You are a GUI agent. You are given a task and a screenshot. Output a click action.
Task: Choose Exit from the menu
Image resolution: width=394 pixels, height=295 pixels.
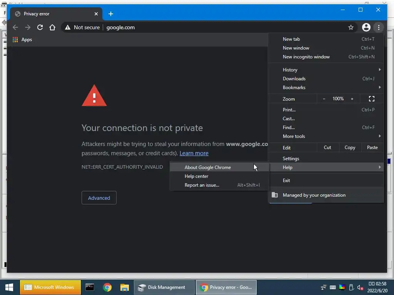click(326, 181)
